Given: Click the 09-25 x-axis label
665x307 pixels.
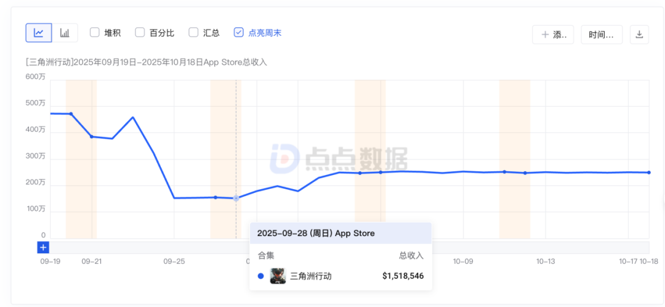Looking at the screenshot, I should point(174,261).
